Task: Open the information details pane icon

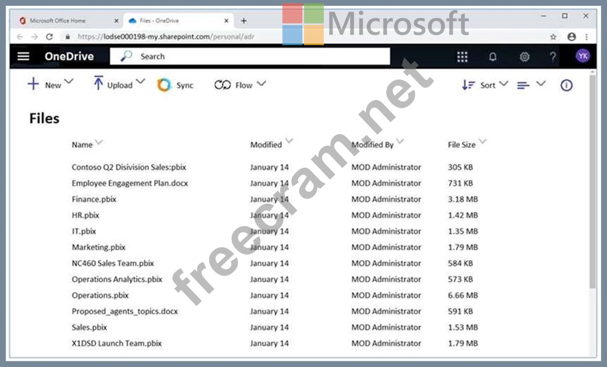Action: click(x=567, y=85)
